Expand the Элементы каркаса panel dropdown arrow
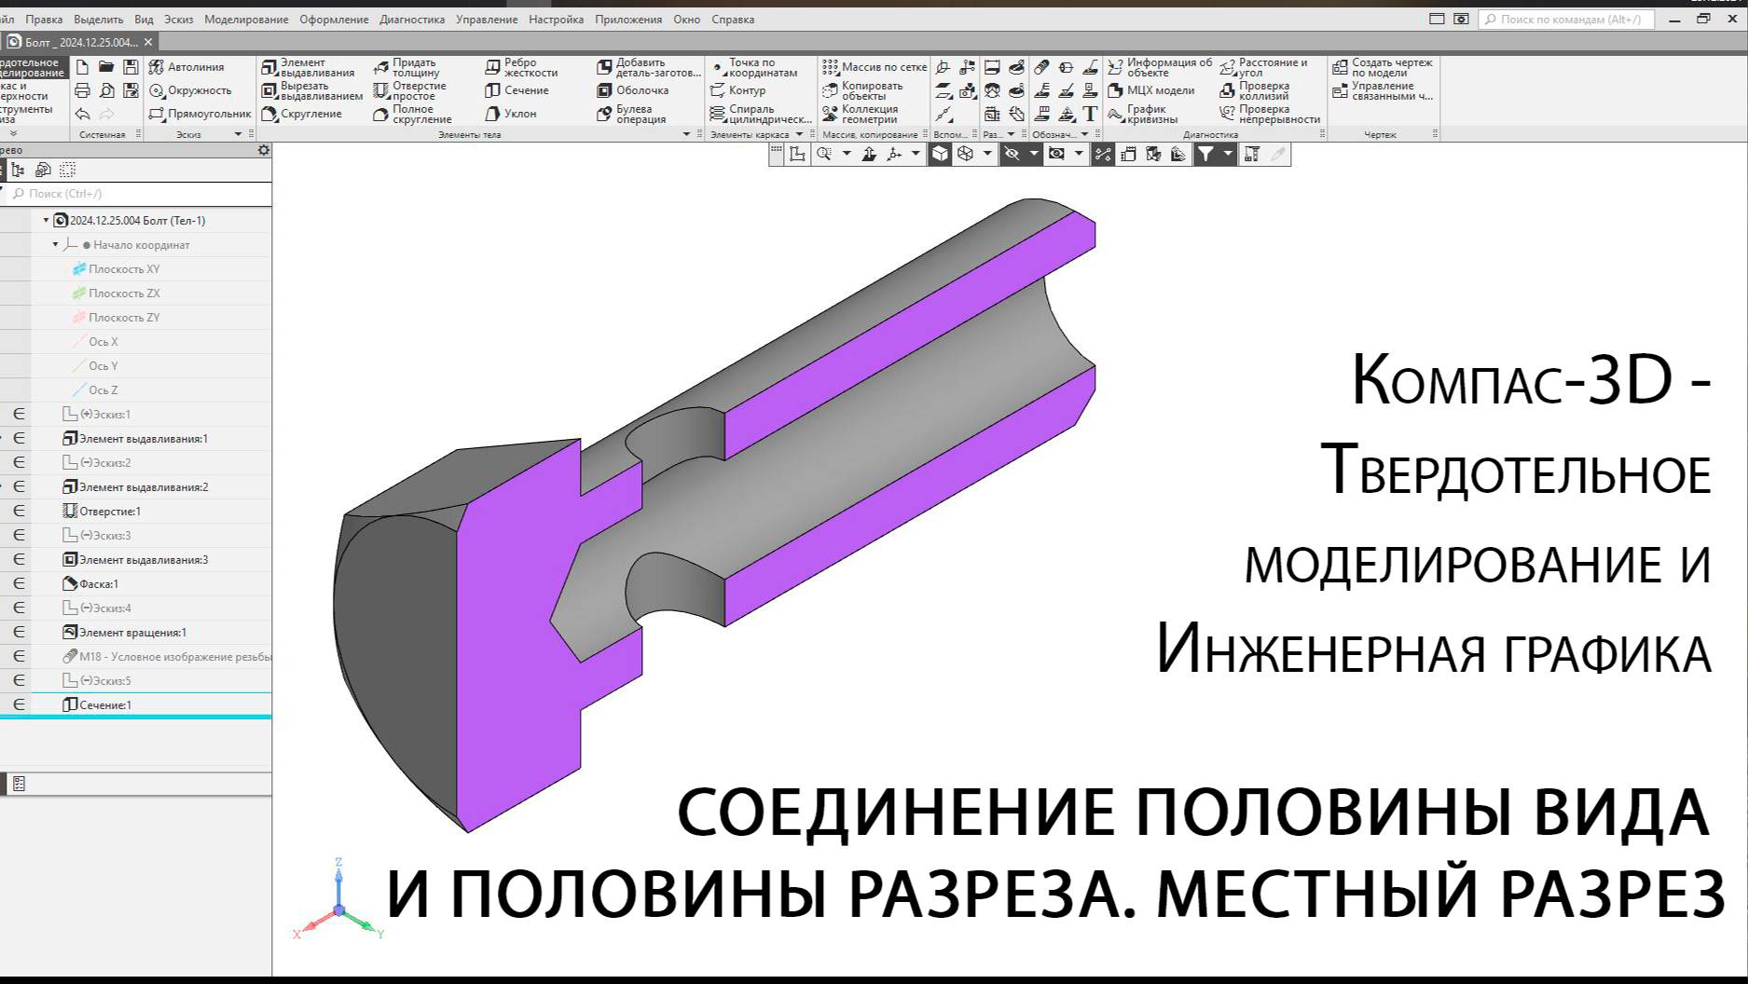Viewport: 1748px width, 984px height. (799, 134)
